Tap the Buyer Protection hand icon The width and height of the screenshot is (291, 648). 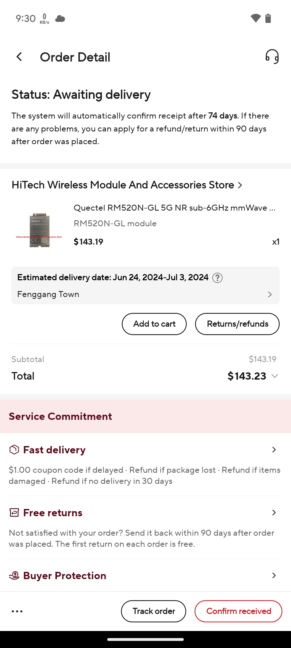click(x=14, y=576)
